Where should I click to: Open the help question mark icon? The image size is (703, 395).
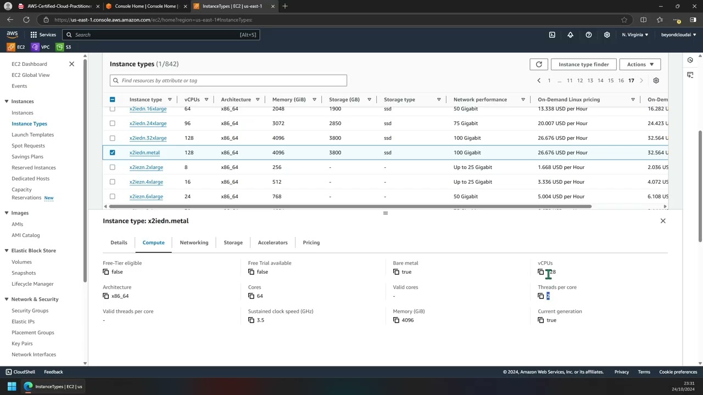tap(588, 35)
